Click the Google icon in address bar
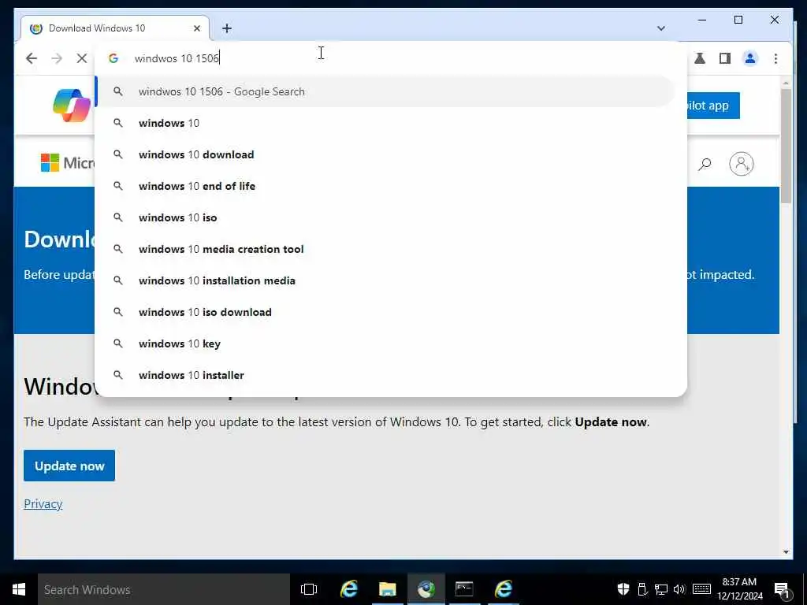The image size is (807, 605). 113,58
